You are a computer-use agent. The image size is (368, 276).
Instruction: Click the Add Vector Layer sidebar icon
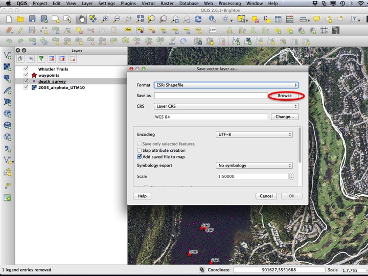pyautogui.click(x=8, y=55)
